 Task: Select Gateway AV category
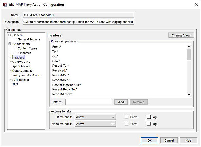(x=21, y=62)
